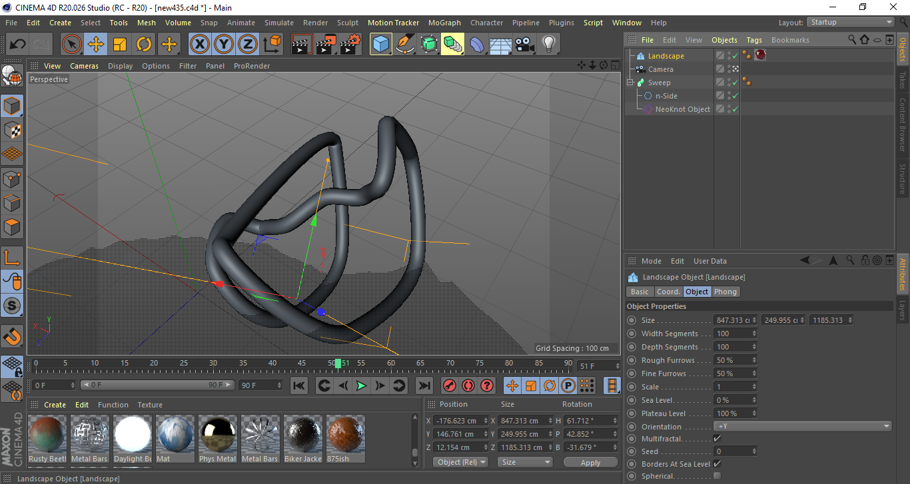Viewport: 910px width, 484px height.
Task: Click Record Active Objects keyframe button
Action: pyautogui.click(x=450, y=385)
